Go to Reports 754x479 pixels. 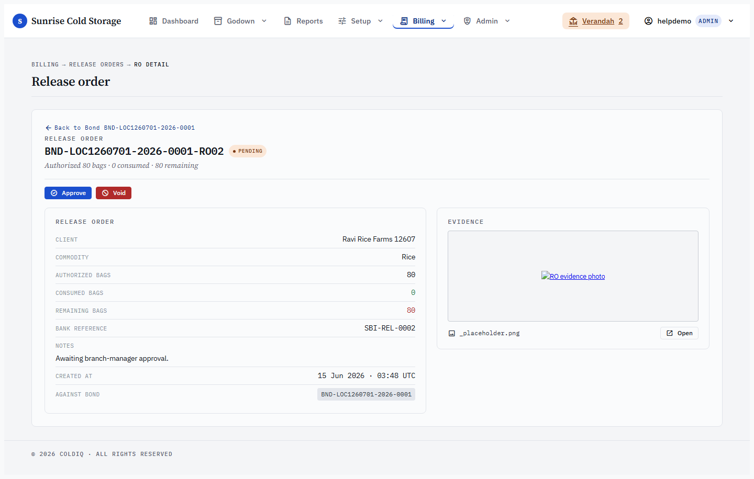pyautogui.click(x=303, y=21)
